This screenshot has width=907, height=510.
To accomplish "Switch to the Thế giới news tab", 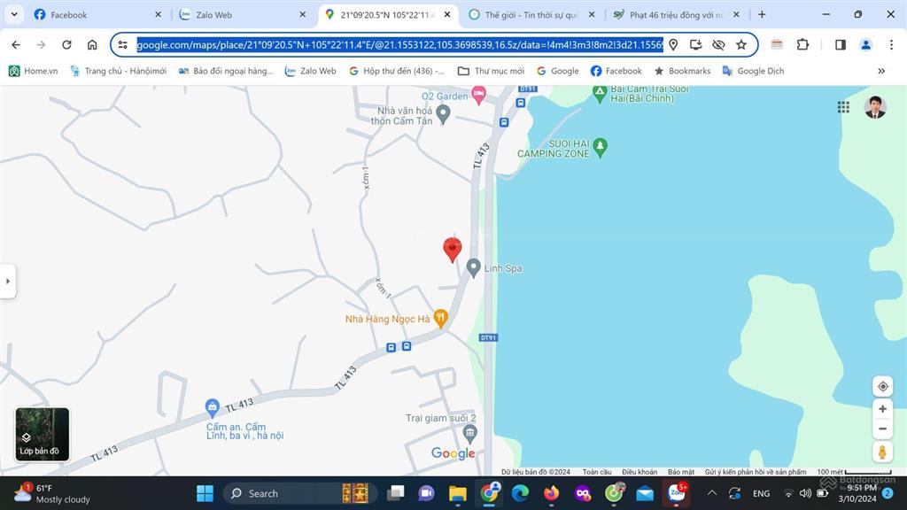I will [531, 15].
